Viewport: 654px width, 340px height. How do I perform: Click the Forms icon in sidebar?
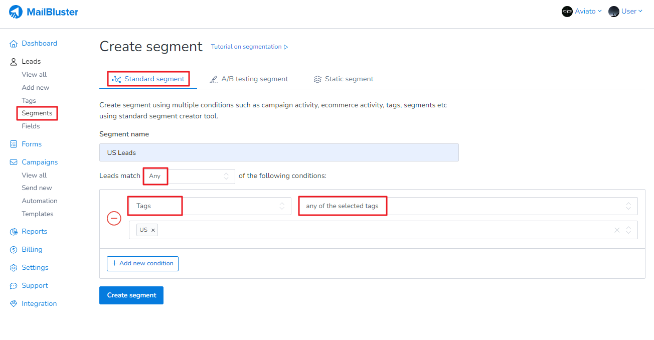14,144
